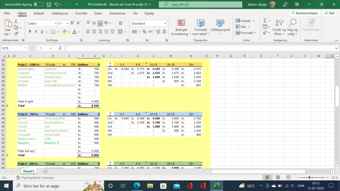340x191 pixels.
Task: Add a new sheet with plus button
Action: coord(45,171)
